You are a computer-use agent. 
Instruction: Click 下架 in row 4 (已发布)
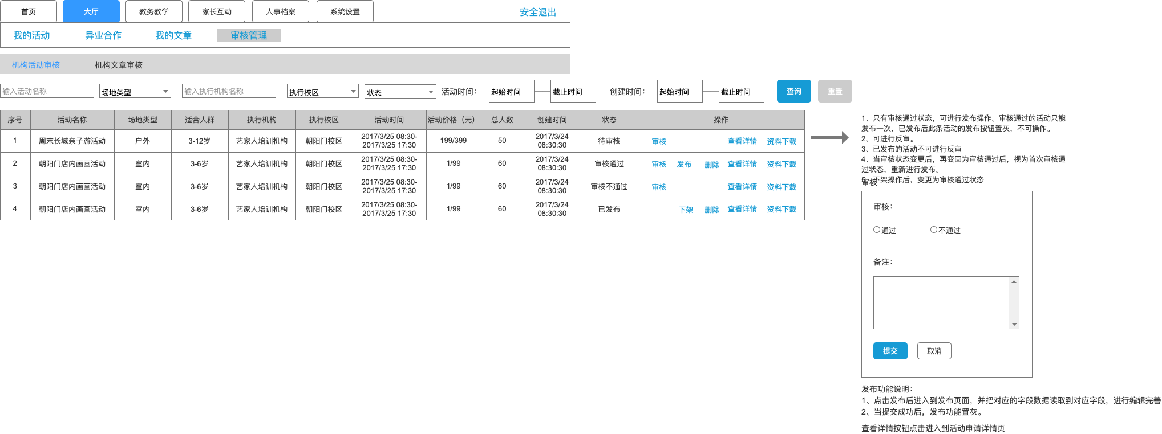point(686,210)
